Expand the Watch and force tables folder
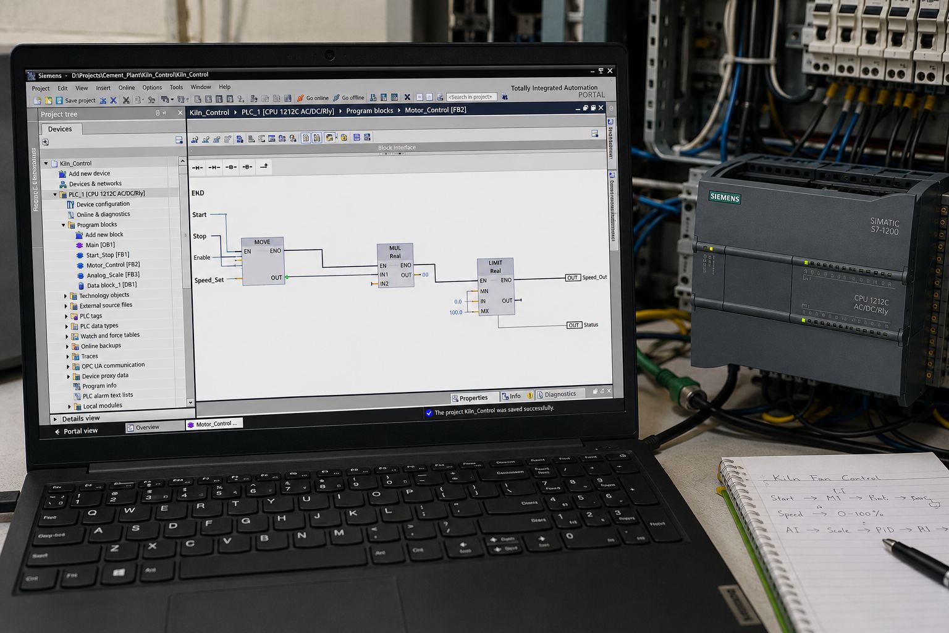949x633 pixels. click(67, 336)
